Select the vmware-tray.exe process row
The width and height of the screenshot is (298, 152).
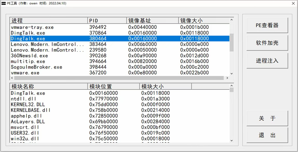(120, 27)
